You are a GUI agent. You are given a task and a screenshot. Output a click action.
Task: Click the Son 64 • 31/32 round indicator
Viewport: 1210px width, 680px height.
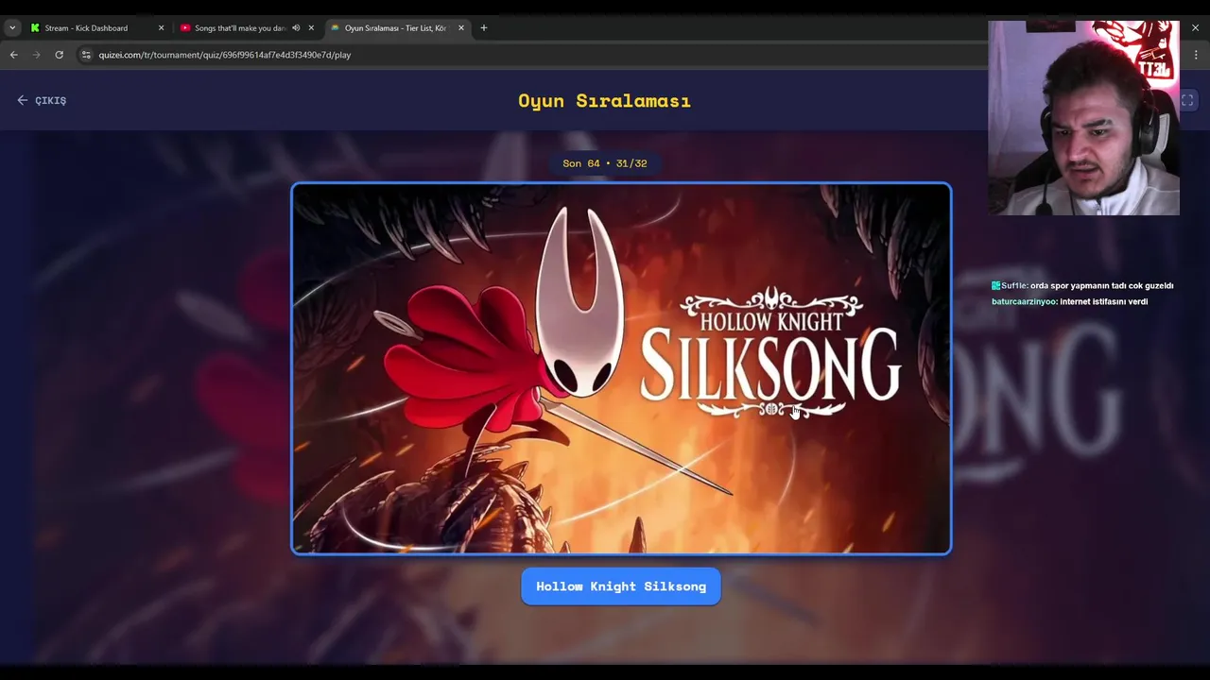pos(605,163)
